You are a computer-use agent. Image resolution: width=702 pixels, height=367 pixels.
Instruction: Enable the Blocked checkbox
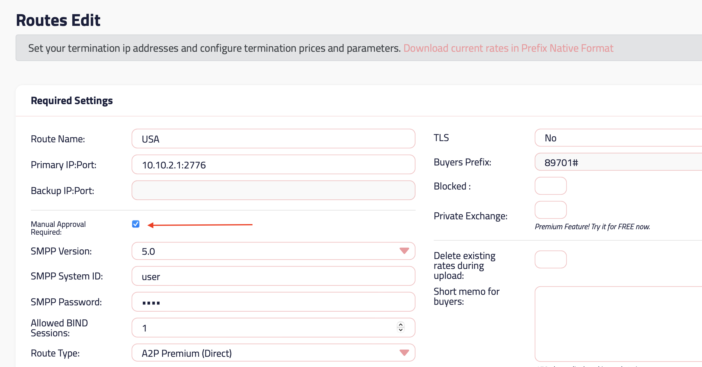(x=550, y=186)
